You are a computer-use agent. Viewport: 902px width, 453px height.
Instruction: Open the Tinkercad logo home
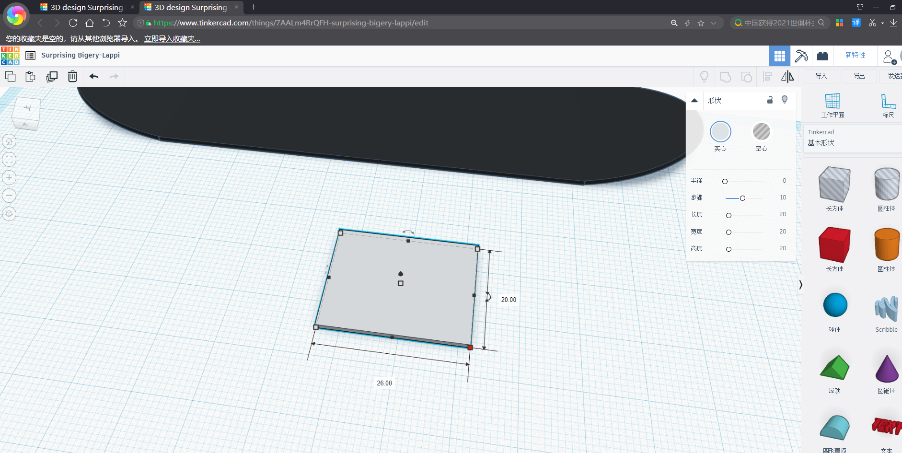coord(10,56)
